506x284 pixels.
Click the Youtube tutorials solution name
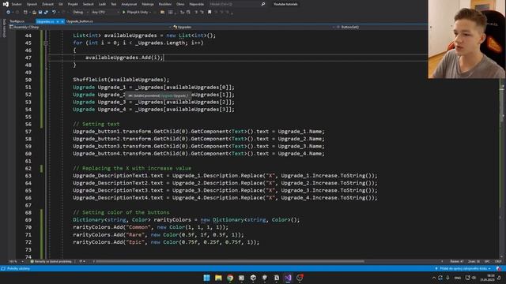(x=285, y=4)
